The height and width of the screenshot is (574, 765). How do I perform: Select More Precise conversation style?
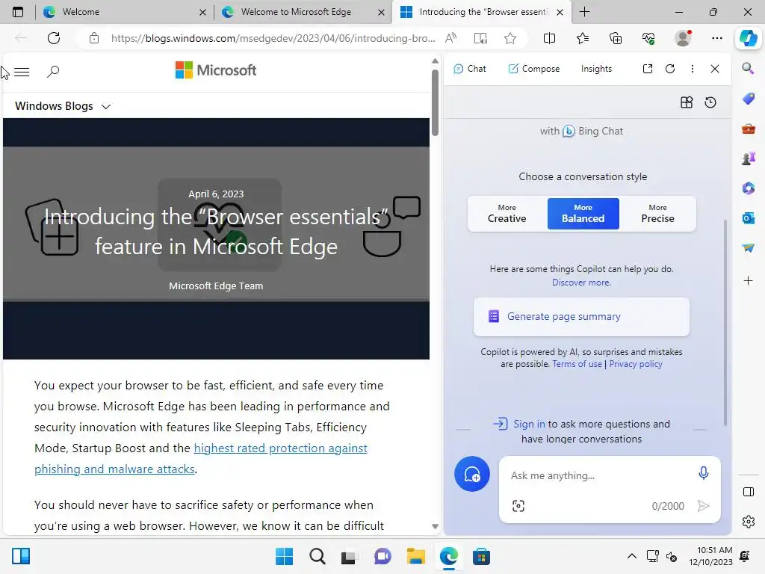657,214
